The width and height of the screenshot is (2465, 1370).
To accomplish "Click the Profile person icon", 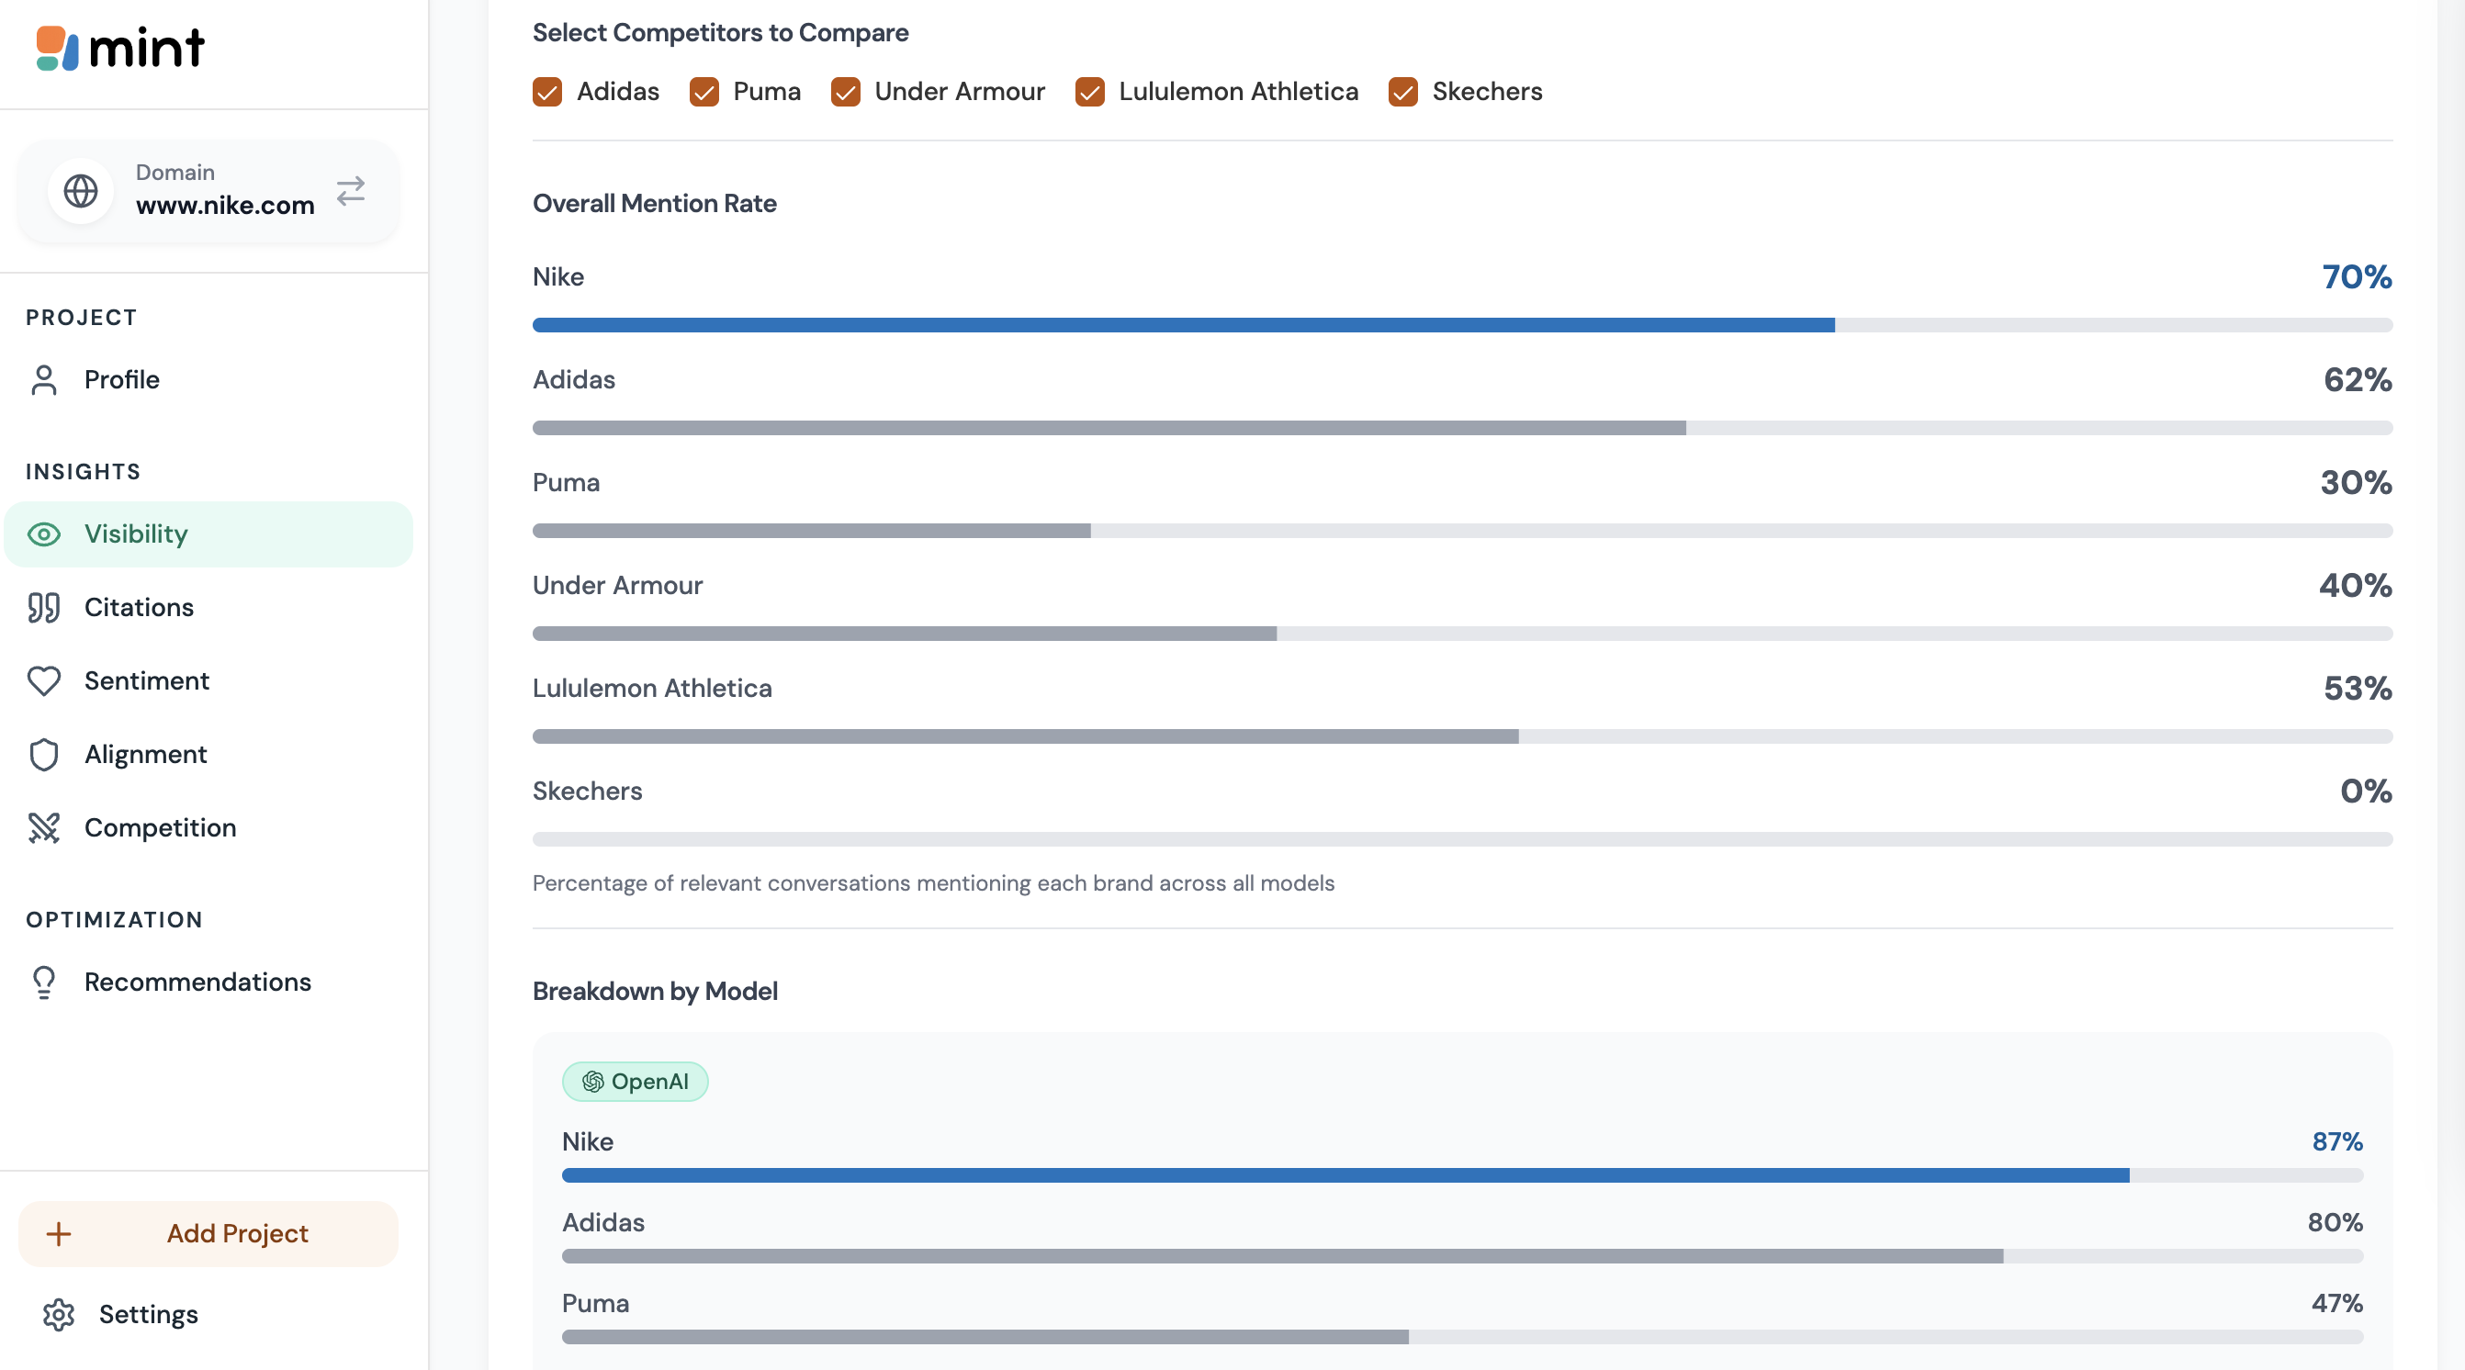I will click(x=44, y=380).
